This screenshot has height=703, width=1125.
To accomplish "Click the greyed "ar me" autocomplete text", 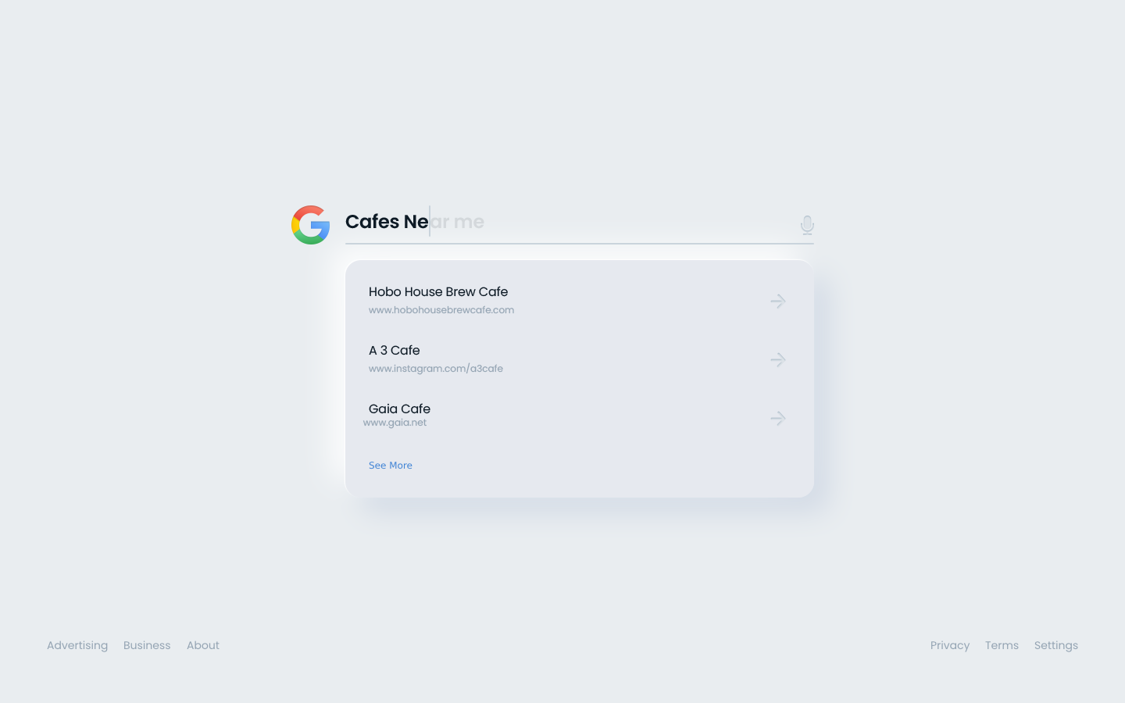I will 458,222.
